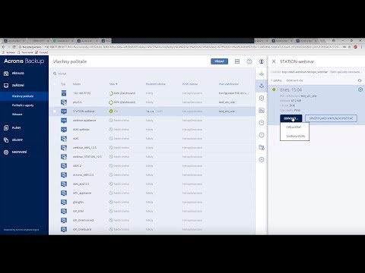The image size is (365, 273).
Task: Click the backup action icon in side toolbar
Action: [x=262, y=74]
